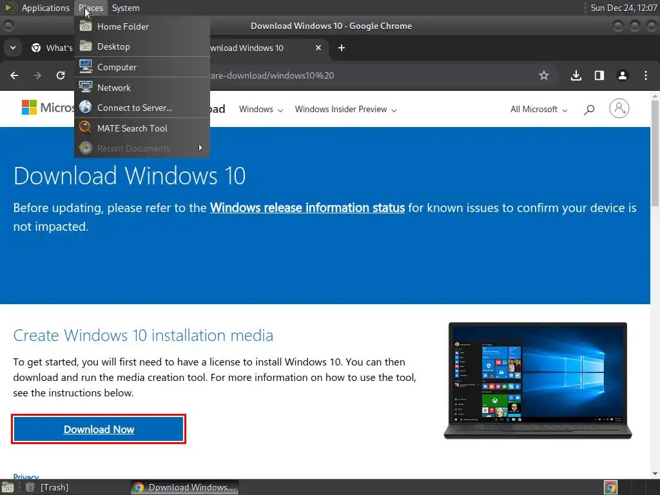Viewport: 660px width, 495px height.
Task: Reload the current page
Action: (61, 75)
